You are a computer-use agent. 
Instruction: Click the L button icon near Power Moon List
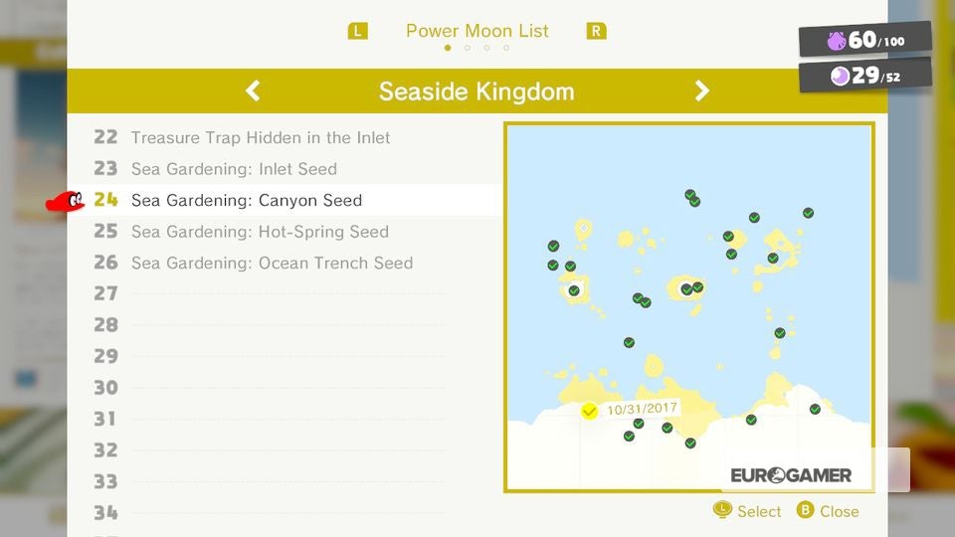pyautogui.click(x=357, y=31)
